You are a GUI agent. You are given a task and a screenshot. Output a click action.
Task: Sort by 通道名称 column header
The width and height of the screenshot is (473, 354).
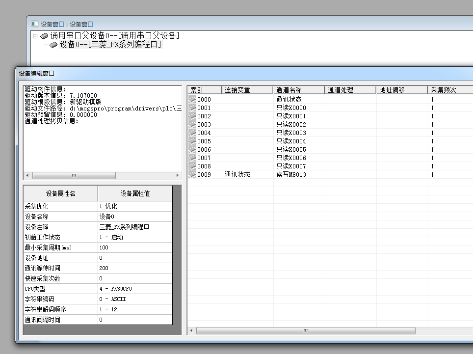point(299,90)
